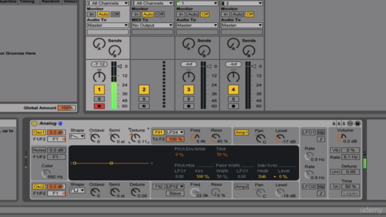The image size is (386, 217).
Task: Click Global Amount 100% slider
Action: tap(66, 108)
